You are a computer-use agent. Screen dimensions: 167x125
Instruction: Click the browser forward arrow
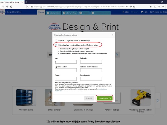click(3, 7)
